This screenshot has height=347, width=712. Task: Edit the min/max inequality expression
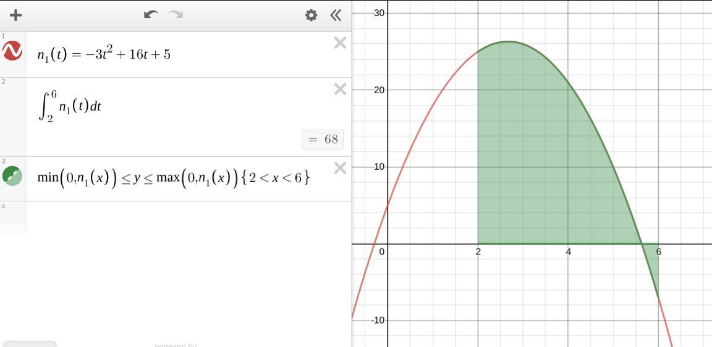pos(174,178)
